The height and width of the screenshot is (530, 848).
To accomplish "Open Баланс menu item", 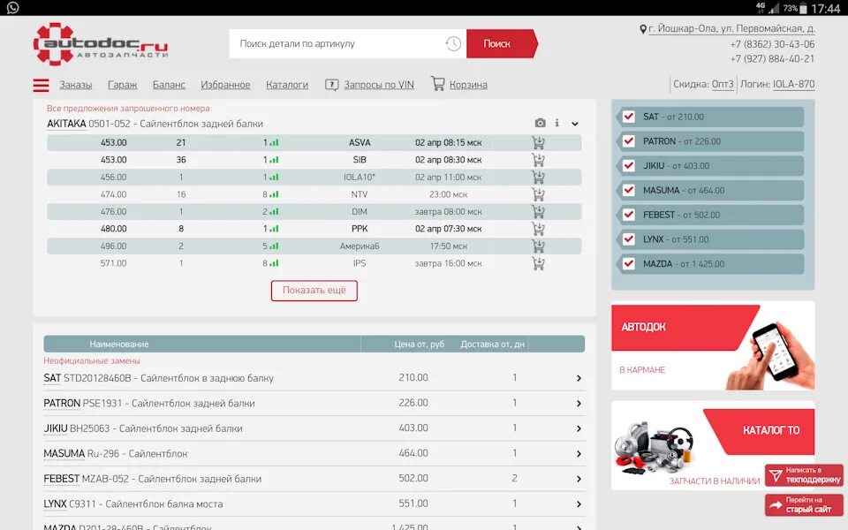I will (x=169, y=85).
